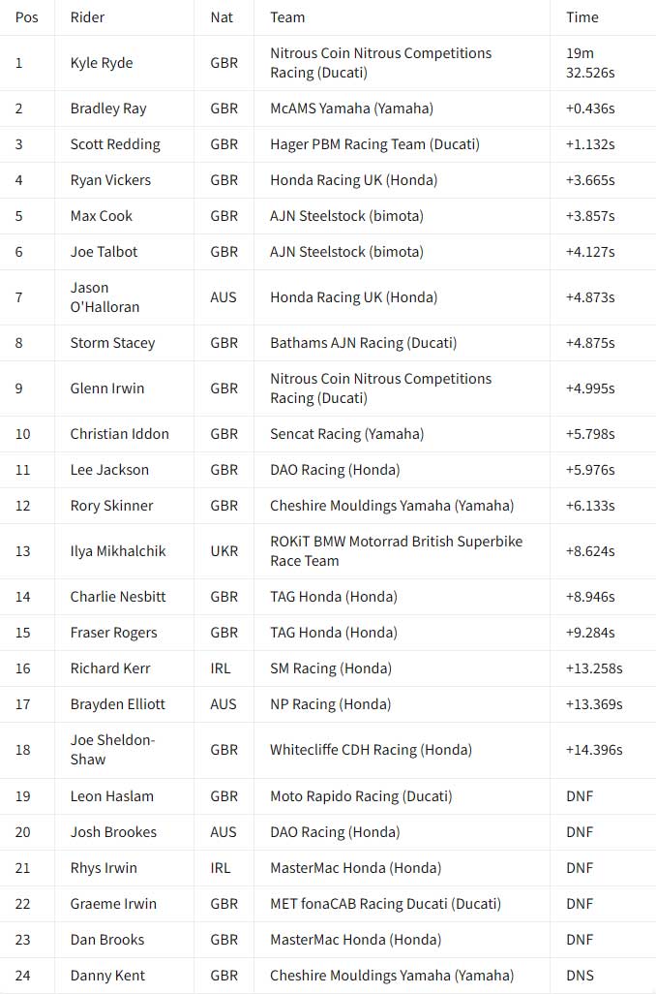Viewport: 656px width, 994px height.
Task: Click Ilya Mikhalchik's UKR nationality
Action: (x=224, y=551)
